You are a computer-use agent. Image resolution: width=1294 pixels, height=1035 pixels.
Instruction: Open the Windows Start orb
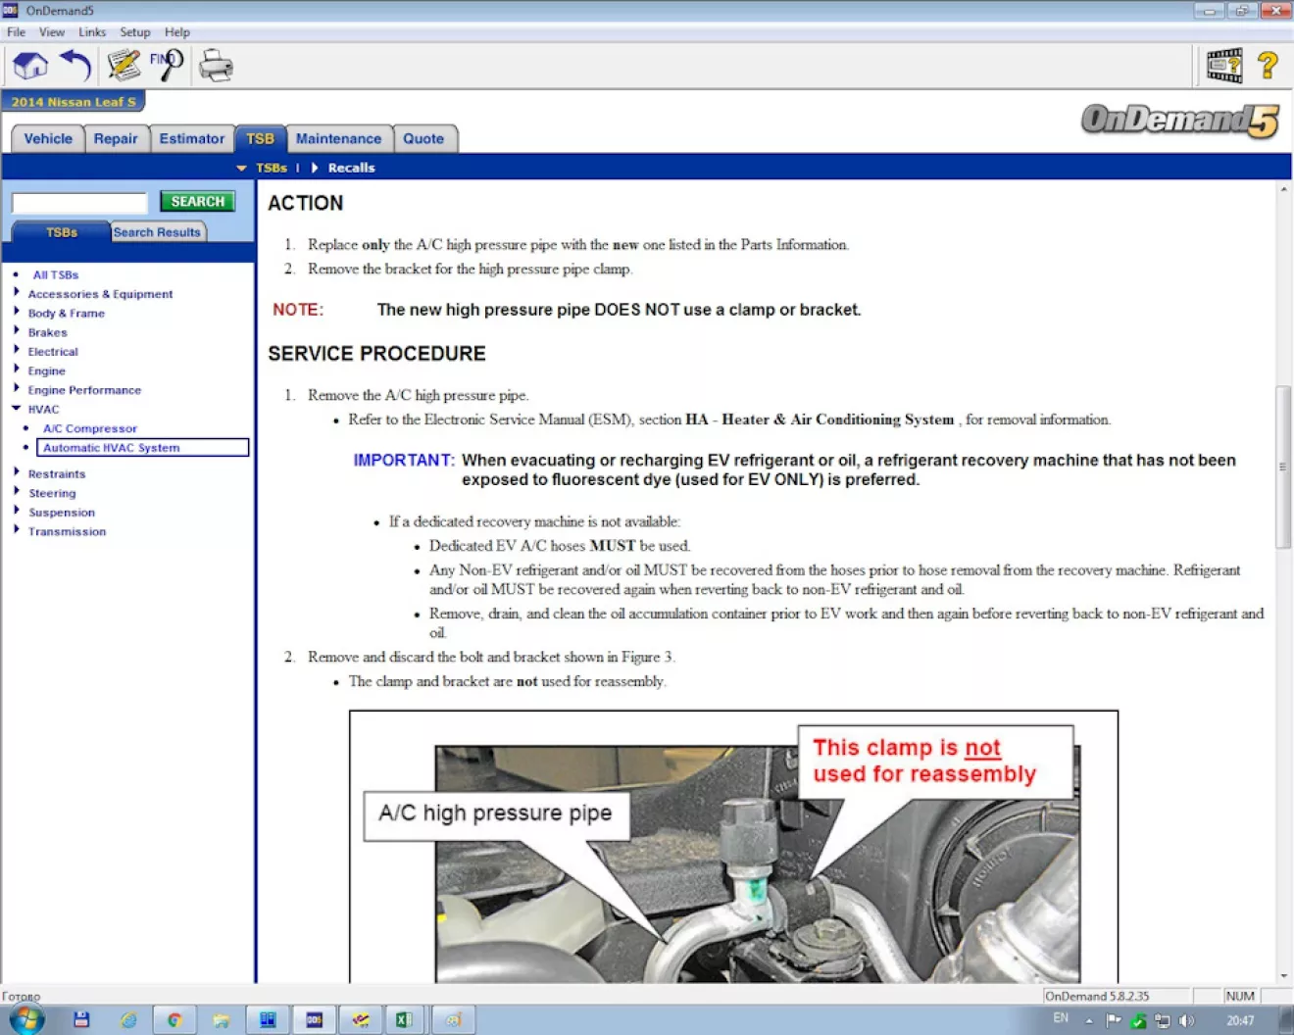click(26, 1019)
